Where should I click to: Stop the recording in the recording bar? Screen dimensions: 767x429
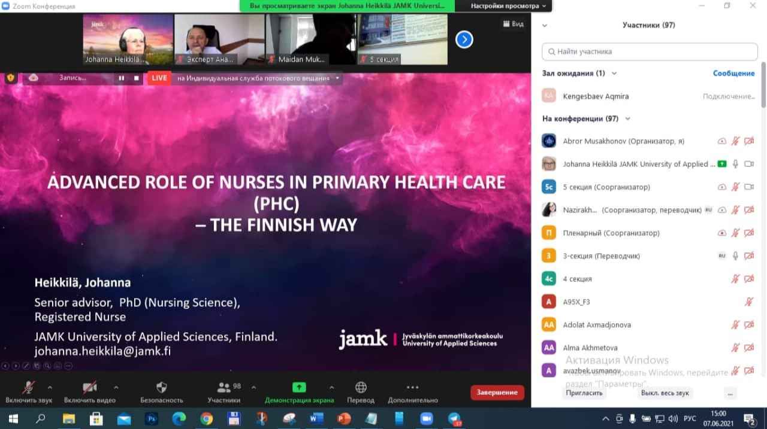136,78
